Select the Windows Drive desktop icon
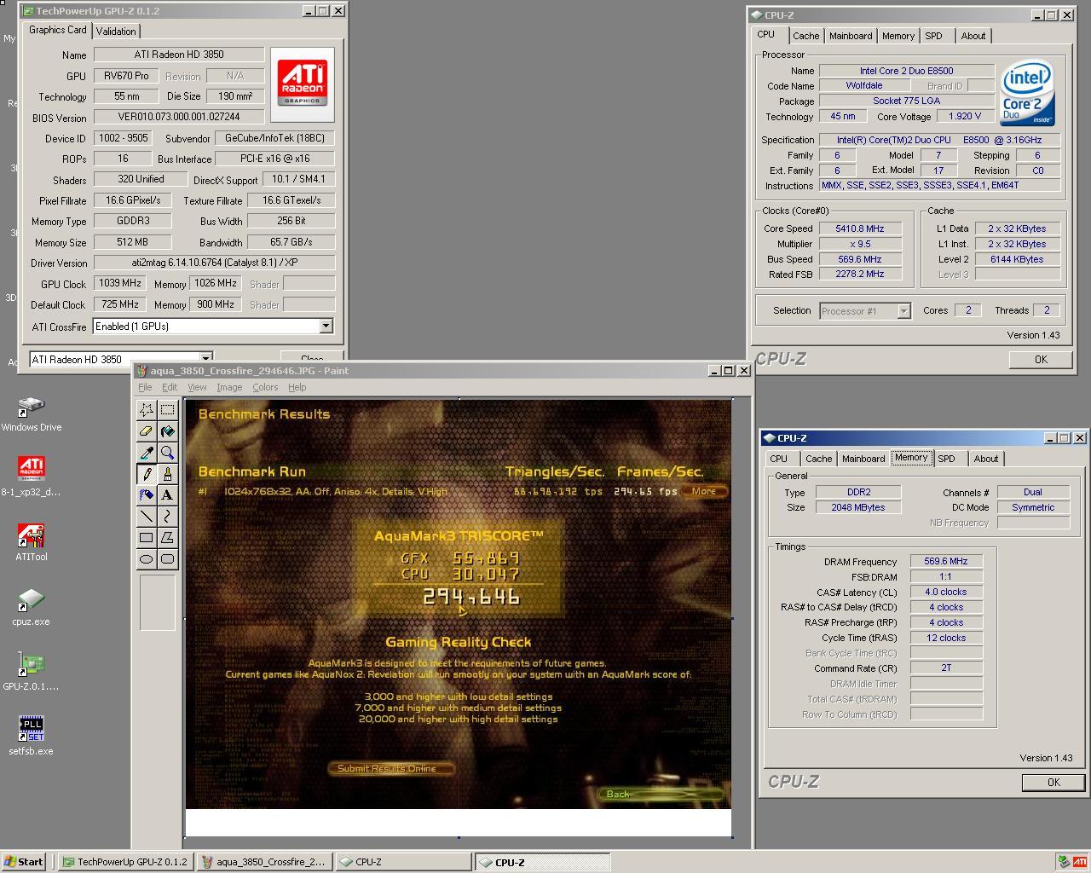Screen dimensions: 1091x873 pyautogui.click(x=32, y=414)
